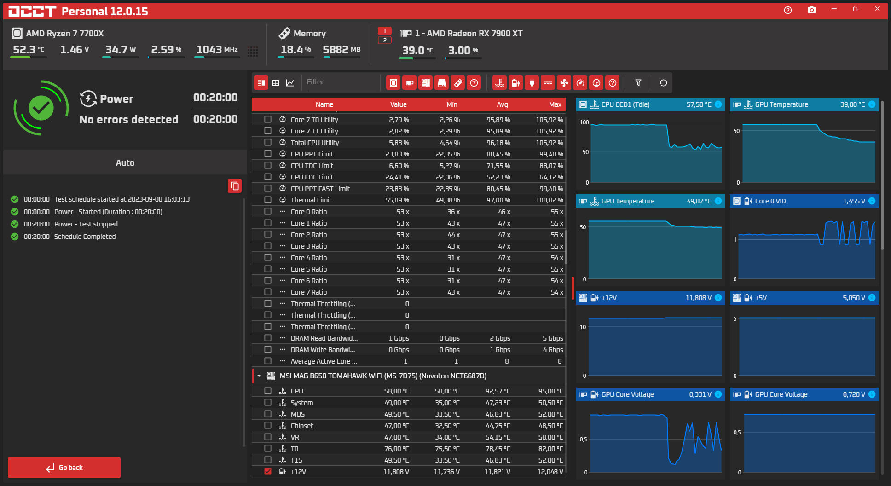Toggle the graphics card sensor filter

coord(409,83)
